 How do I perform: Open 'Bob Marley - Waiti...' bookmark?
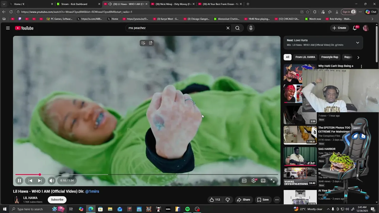(338, 19)
